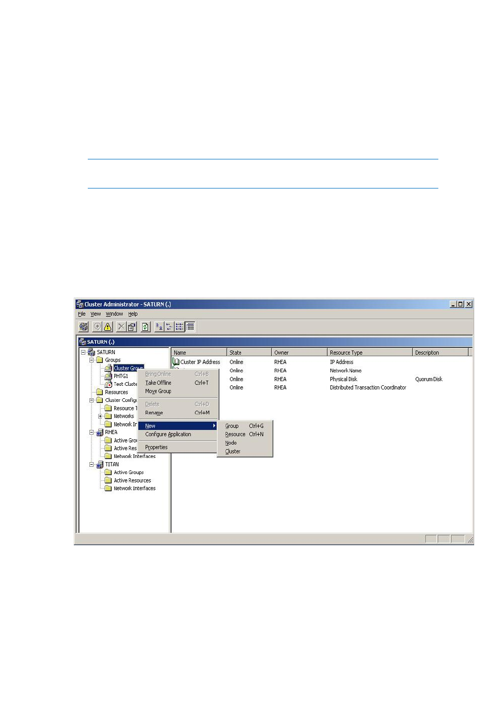This screenshot has width=496, height=701.
Task: Click the Cluster IP Address resource icon
Action: tap(176, 362)
